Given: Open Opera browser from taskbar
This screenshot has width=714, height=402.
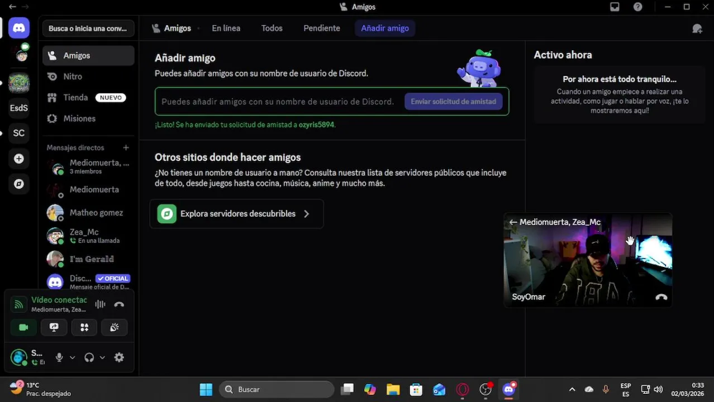Looking at the screenshot, I should tap(462, 389).
